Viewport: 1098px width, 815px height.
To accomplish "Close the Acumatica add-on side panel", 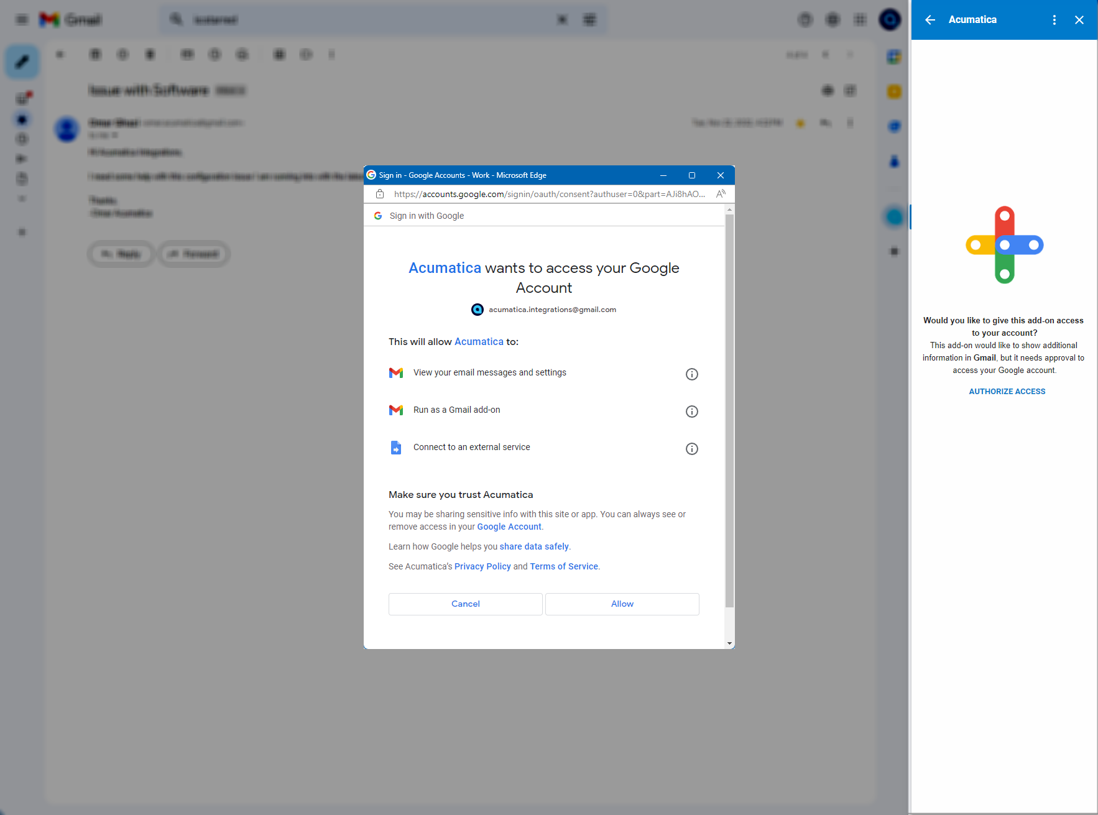I will [1079, 20].
